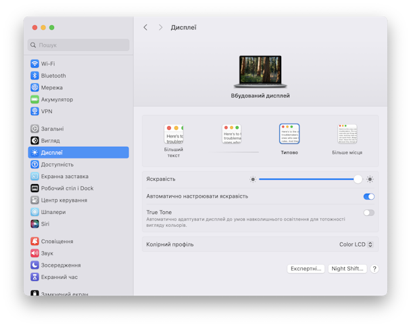Disable Автоматично настроювати яскравість switch

(369, 196)
